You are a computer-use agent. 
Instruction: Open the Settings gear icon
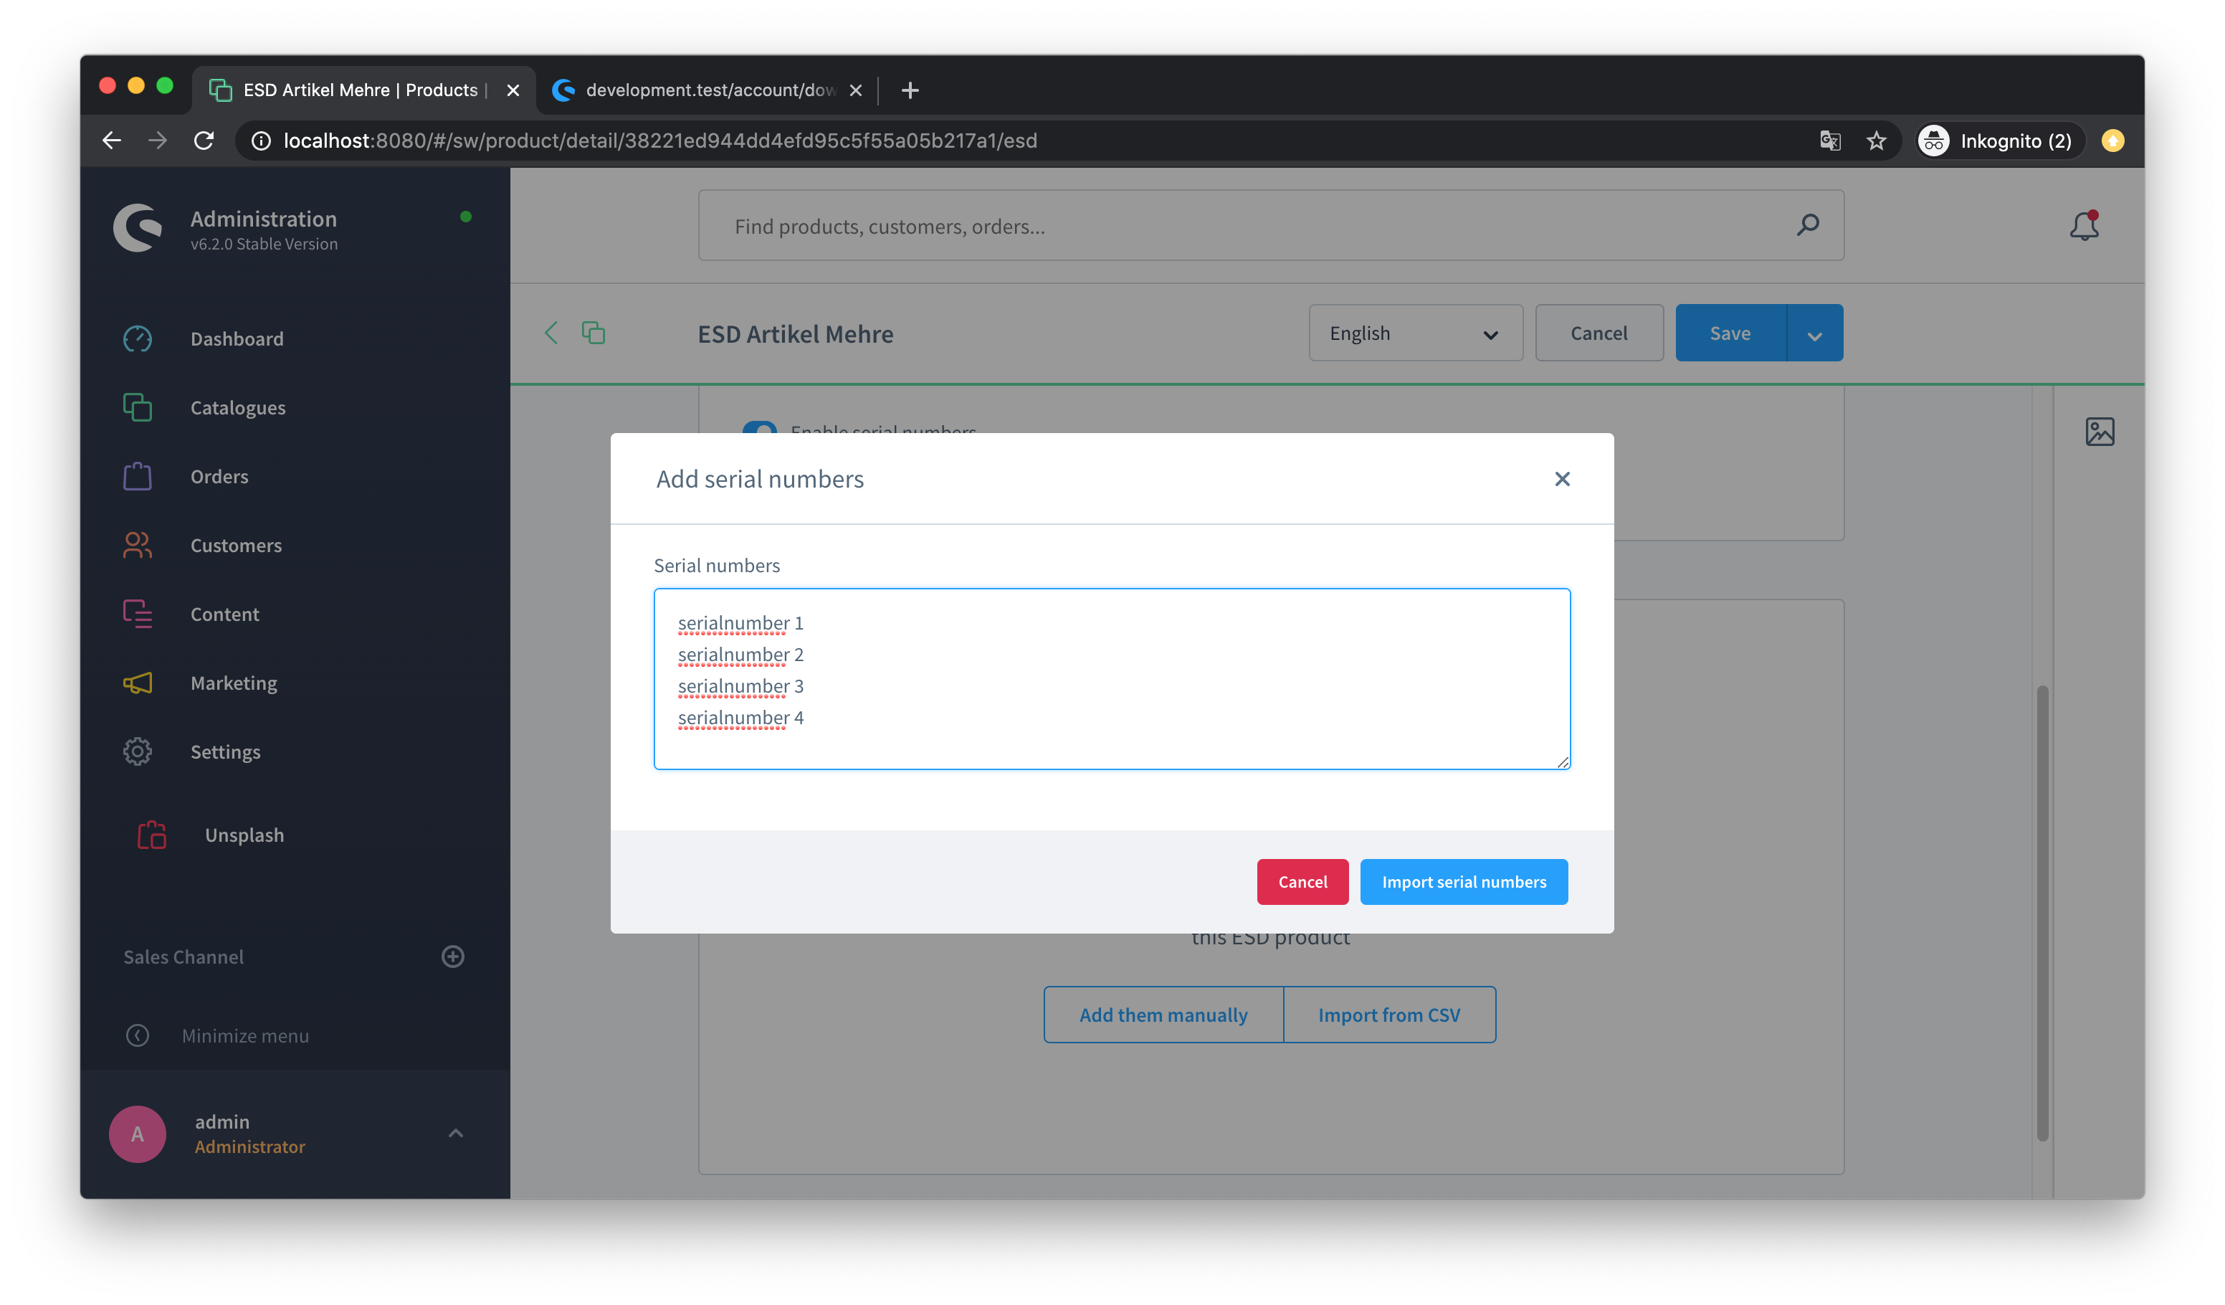pos(137,752)
